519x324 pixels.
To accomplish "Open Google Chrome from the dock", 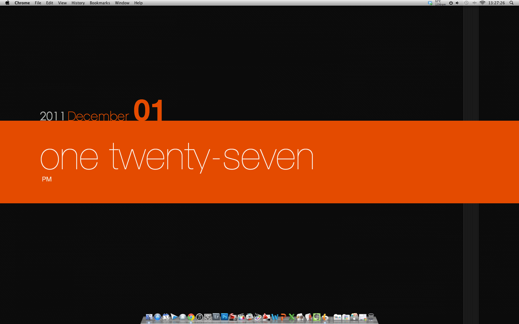I will 191,317.
